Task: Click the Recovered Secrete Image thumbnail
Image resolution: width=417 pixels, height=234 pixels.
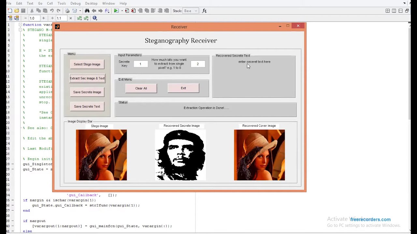Action: coord(180,155)
